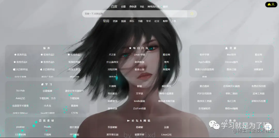Click the yellow search icon in search bar
The height and width of the screenshot is (138, 279).
(192, 14)
